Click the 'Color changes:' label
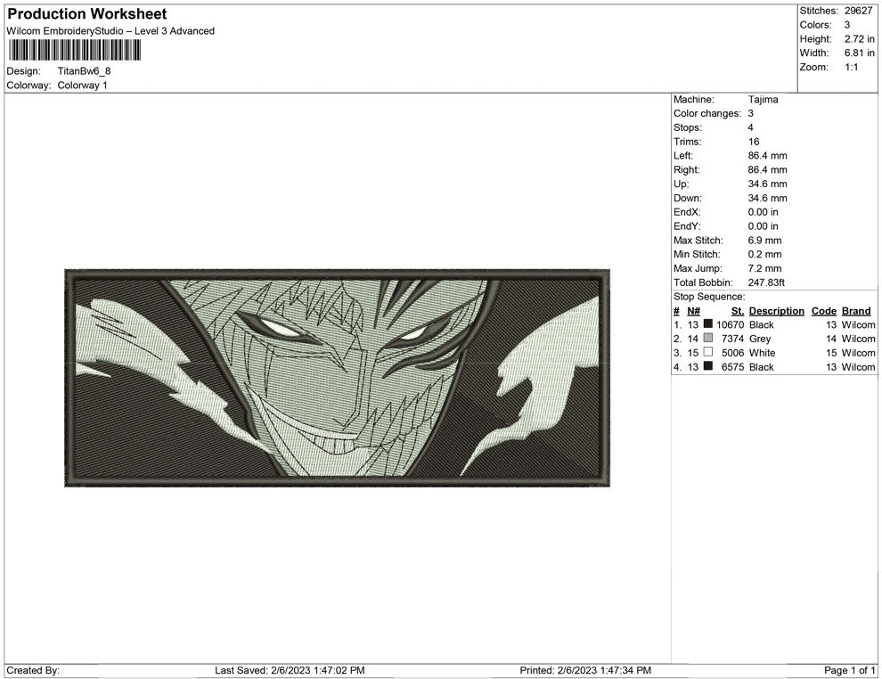This screenshot has width=882, height=679. click(x=707, y=114)
